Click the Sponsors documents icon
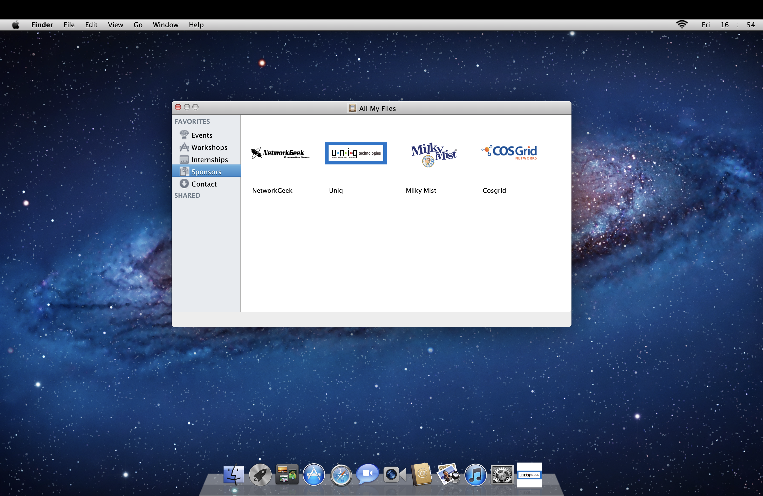 click(x=184, y=171)
